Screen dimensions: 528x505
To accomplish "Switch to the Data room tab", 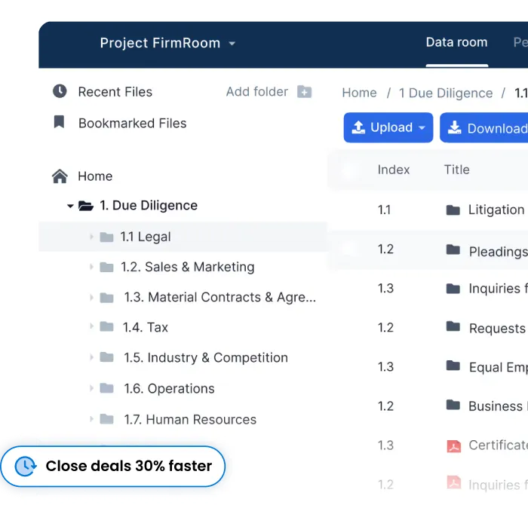I will pos(456,42).
